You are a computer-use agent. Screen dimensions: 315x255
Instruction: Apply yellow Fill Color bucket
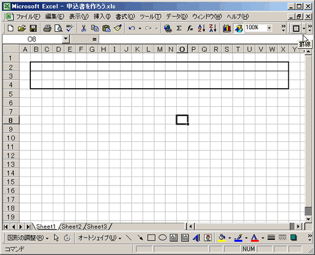[x=222, y=238]
